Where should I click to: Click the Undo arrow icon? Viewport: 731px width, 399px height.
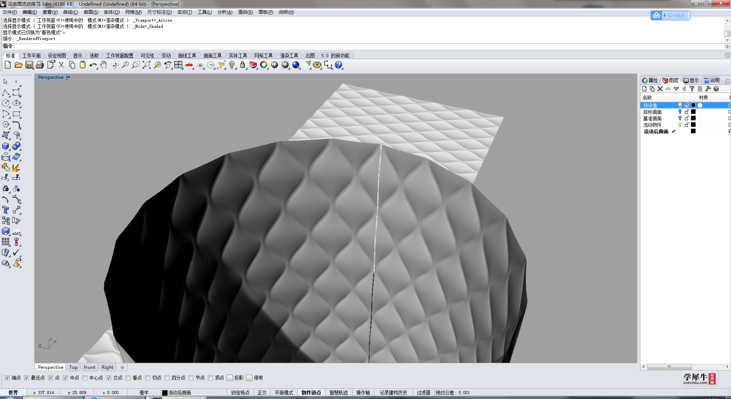[x=93, y=65]
